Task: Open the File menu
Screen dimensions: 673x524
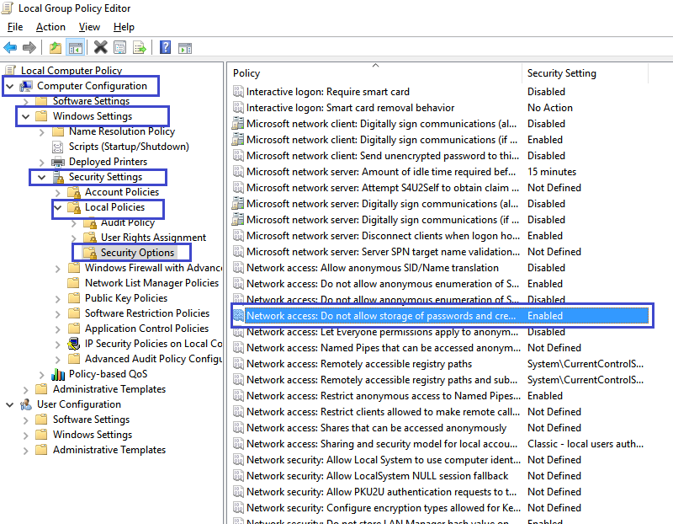Action: (x=15, y=27)
